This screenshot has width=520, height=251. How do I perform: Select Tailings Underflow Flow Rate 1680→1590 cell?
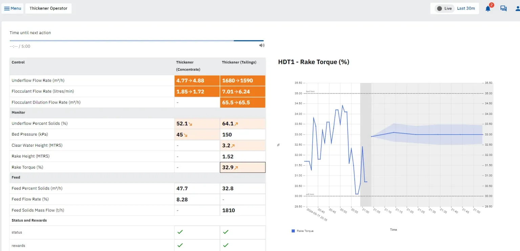(242, 81)
